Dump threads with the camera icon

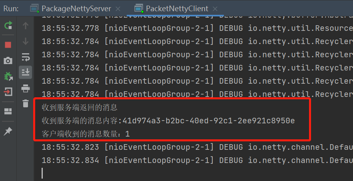8,60
